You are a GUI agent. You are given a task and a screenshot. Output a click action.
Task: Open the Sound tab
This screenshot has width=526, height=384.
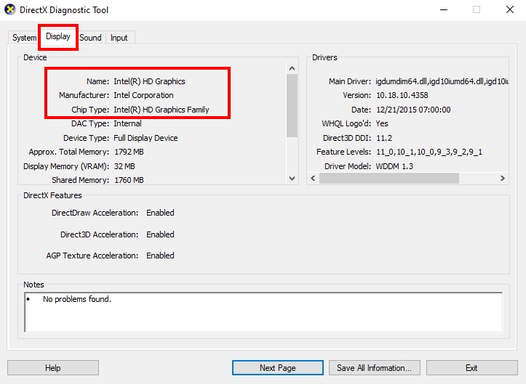coord(90,38)
